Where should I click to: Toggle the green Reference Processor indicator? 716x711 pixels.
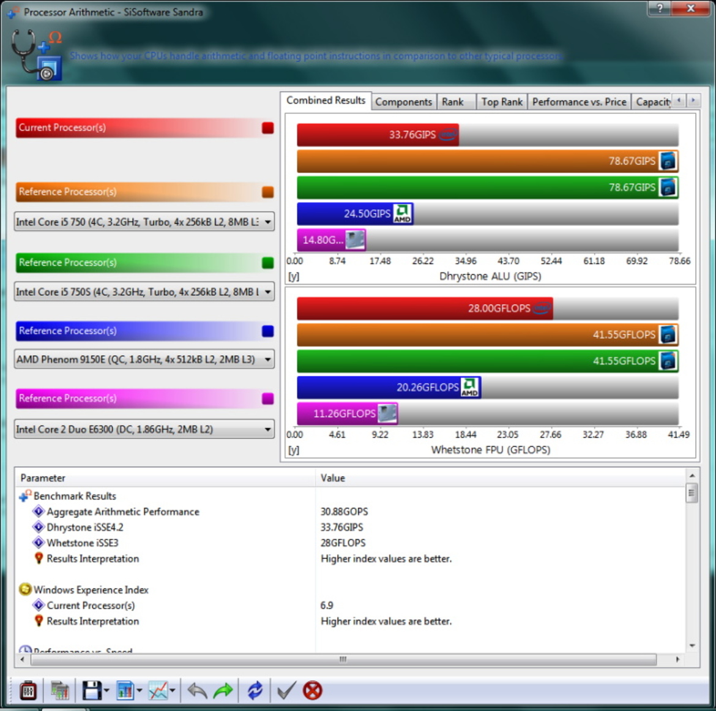click(x=267, y=263)
